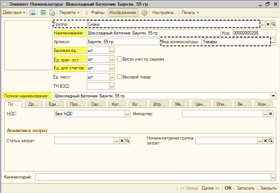Click the Записать button
Viewport: 280px width, 193px height.
246,188
